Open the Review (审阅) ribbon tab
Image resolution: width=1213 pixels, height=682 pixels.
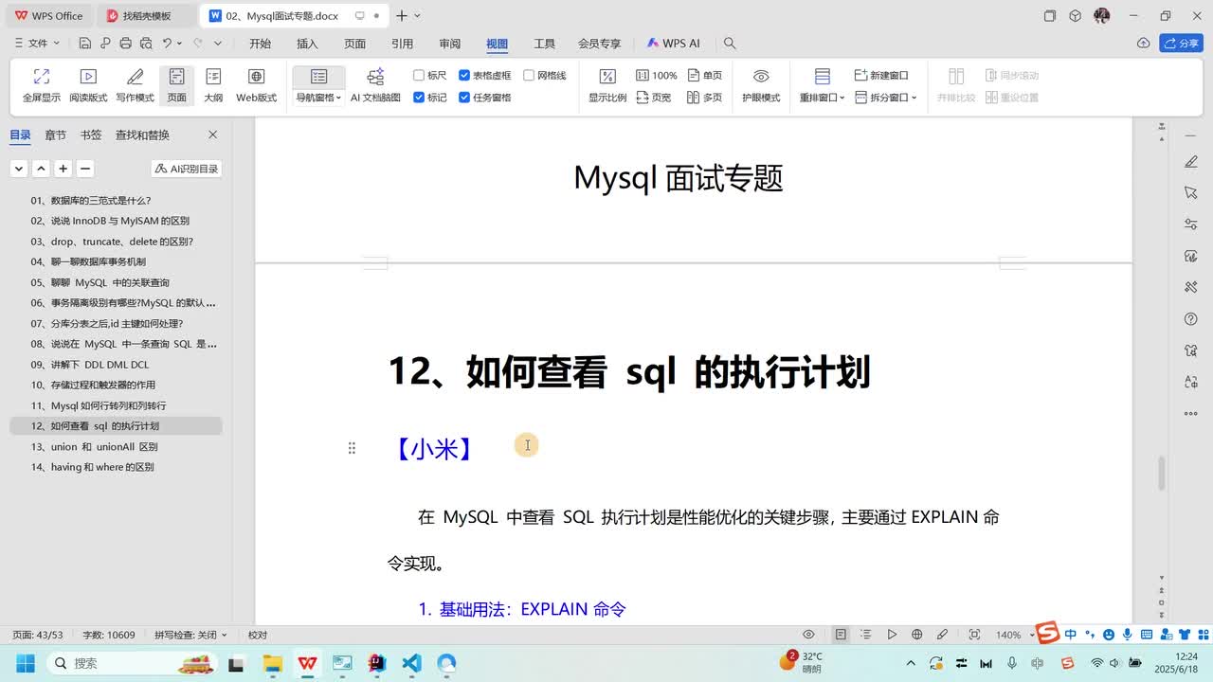(x=449, y=44)
